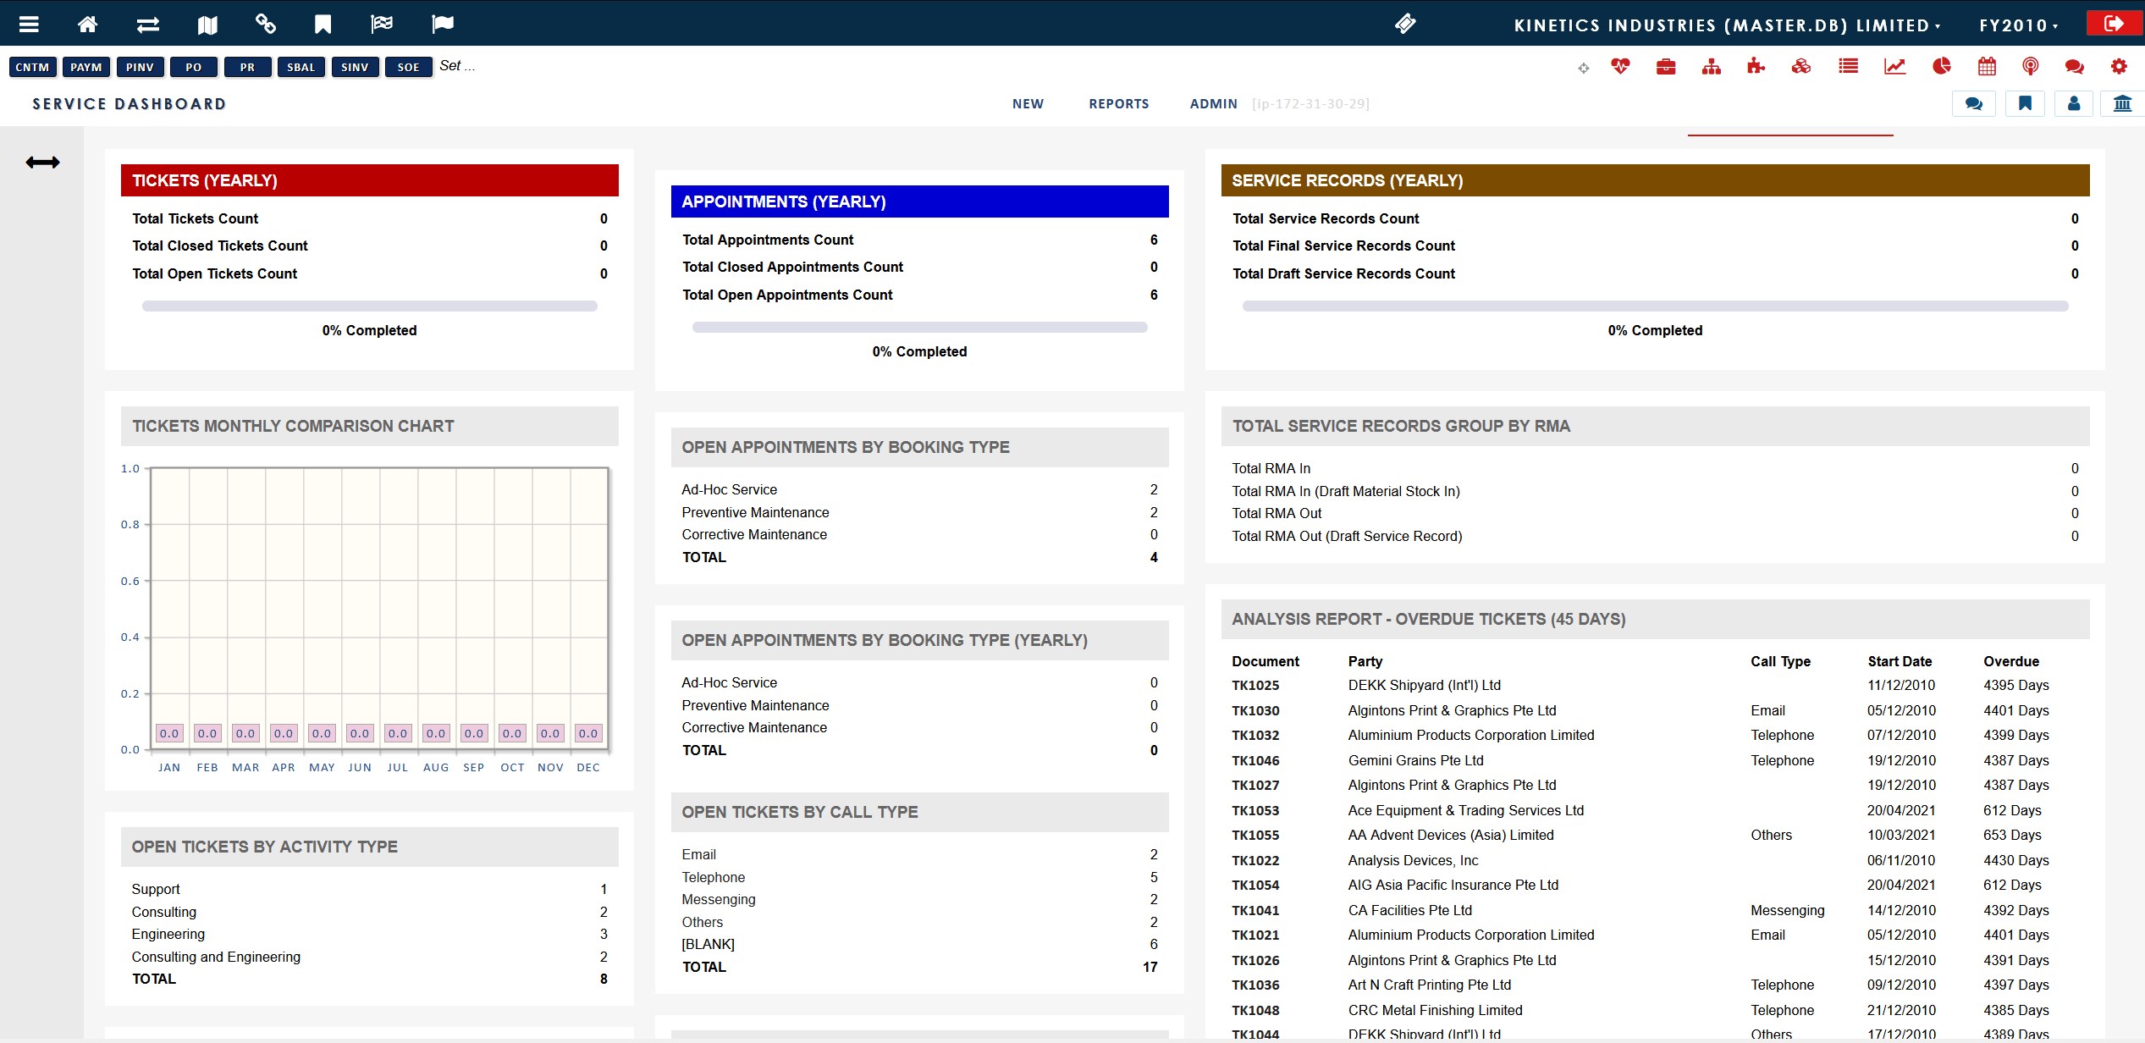
Task: Click the red pie chart icon
Action: (x=1942, y=66)
